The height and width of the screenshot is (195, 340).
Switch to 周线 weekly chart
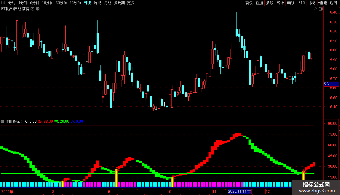pos(97,3)
